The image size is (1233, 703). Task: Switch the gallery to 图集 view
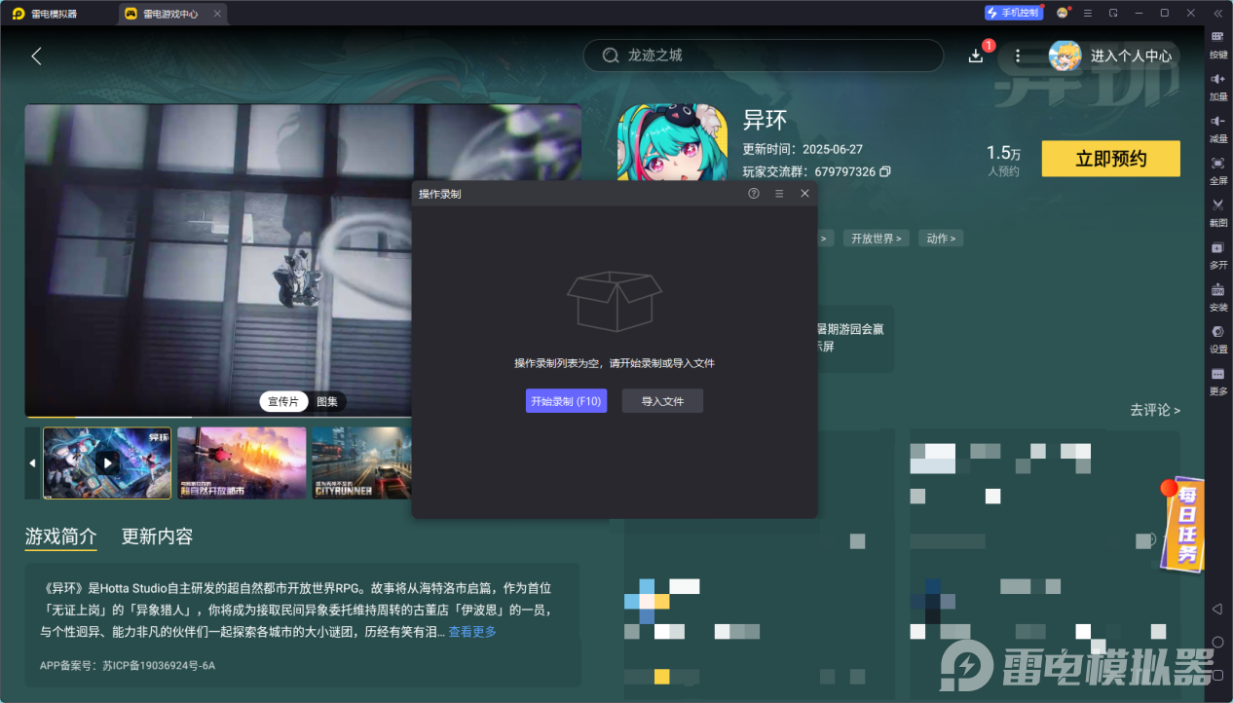[x=327, y=401]
